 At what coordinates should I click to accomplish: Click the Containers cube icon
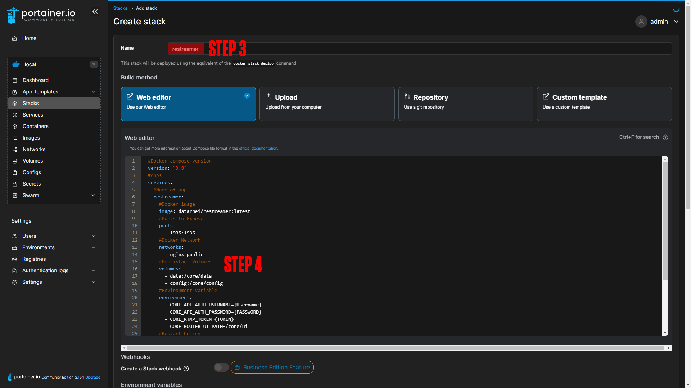point(15,127)
